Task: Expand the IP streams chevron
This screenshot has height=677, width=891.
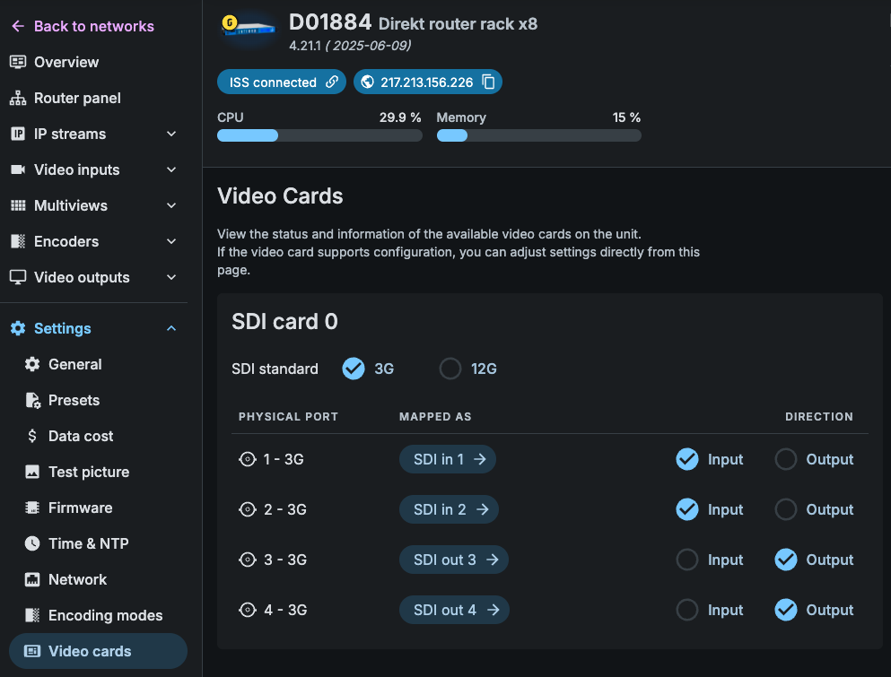Action: coord(171,134)
